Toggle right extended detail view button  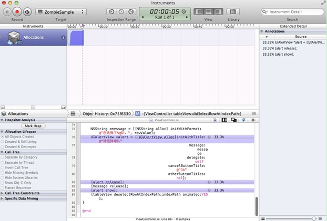(218, 12)
